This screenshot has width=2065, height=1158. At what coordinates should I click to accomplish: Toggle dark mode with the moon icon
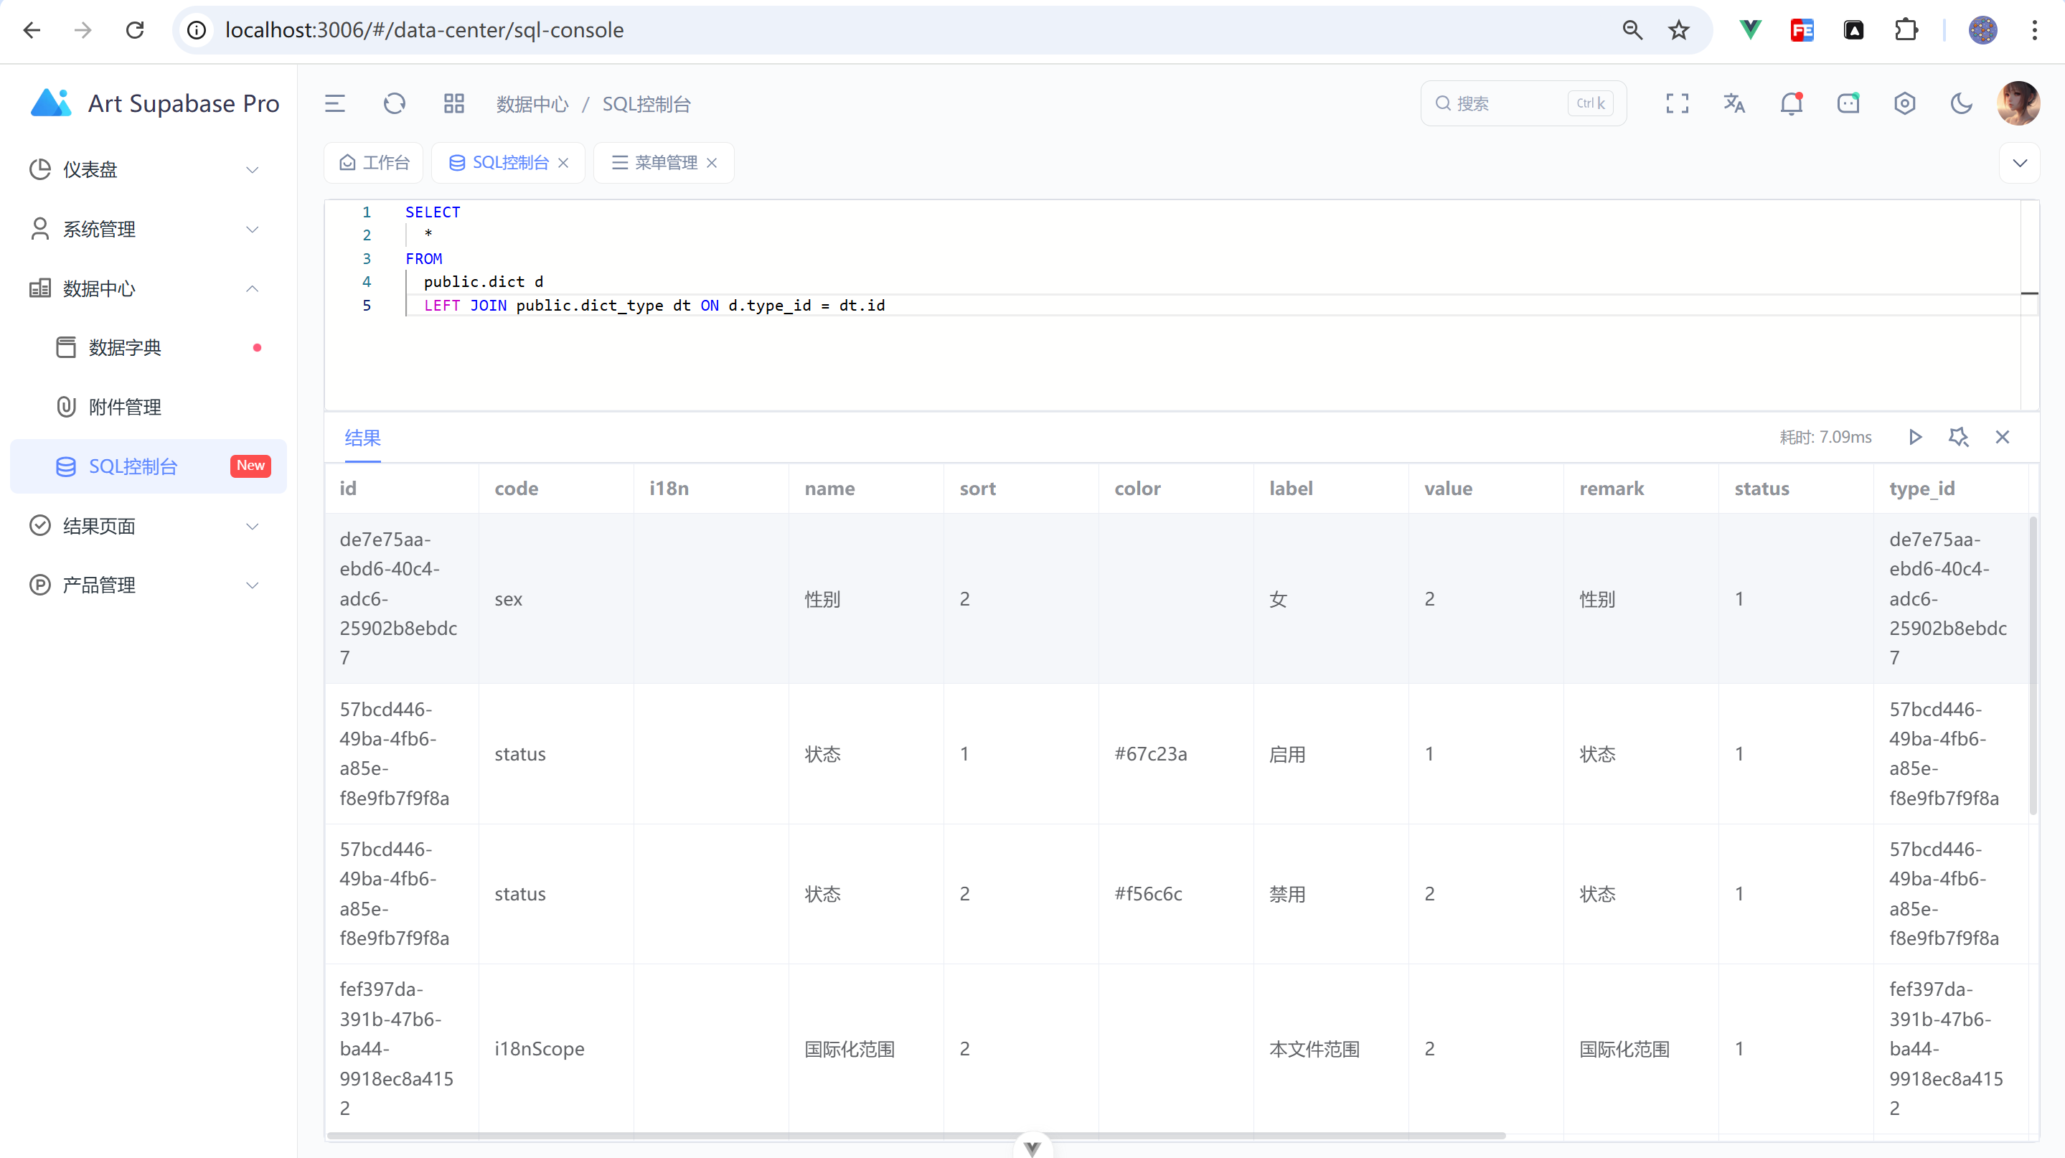click(1962, 103)
